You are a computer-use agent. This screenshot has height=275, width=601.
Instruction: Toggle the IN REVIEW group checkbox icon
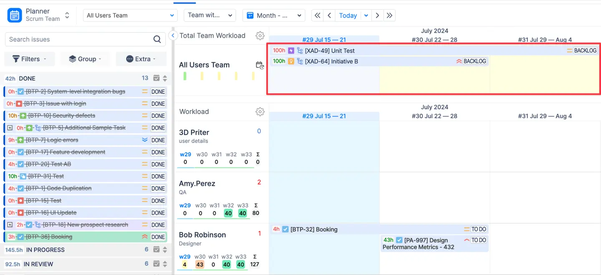[157, 264]
